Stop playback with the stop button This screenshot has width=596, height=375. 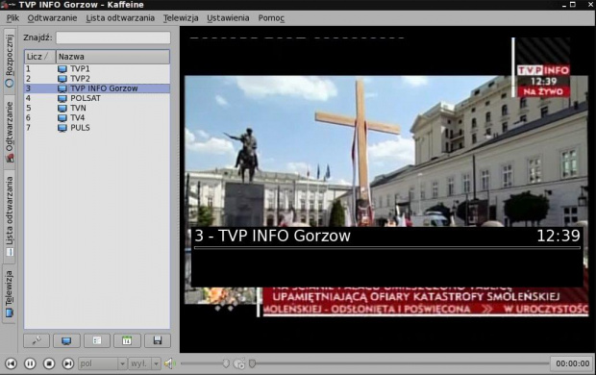pos(49,363)
